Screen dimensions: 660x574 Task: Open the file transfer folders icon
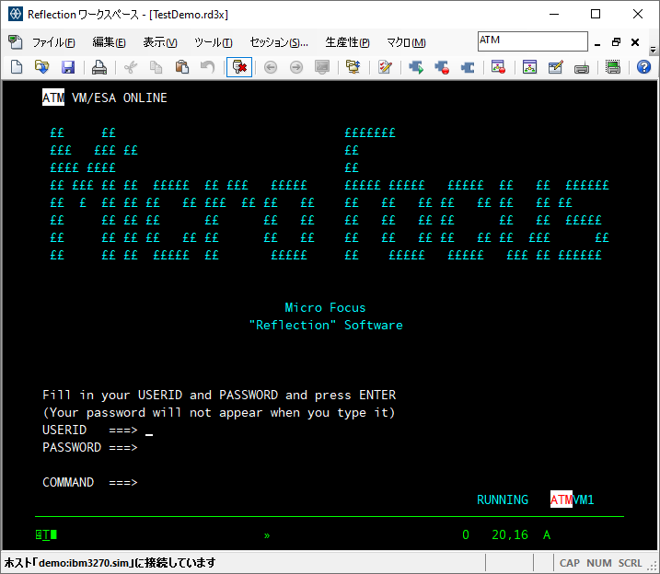pyautogui.click(x=353, y=67)
